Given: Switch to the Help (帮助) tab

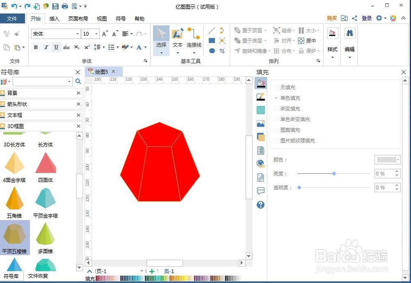Looking at the screenshot, I should (x=139, y=18).
